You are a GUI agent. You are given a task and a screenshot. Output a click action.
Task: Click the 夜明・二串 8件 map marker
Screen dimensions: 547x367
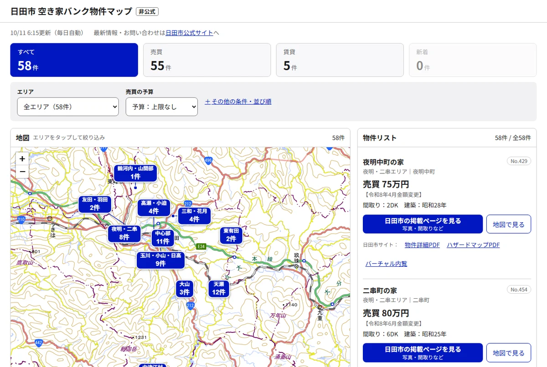124,233
